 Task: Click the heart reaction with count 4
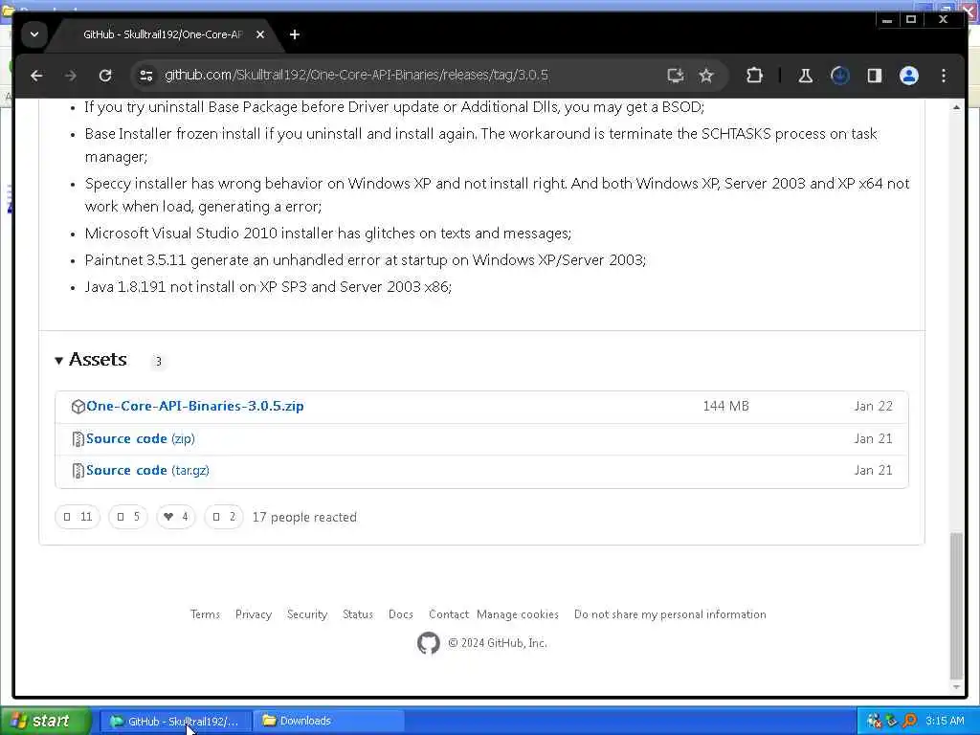pyautogui.click(x=176, y=517)
